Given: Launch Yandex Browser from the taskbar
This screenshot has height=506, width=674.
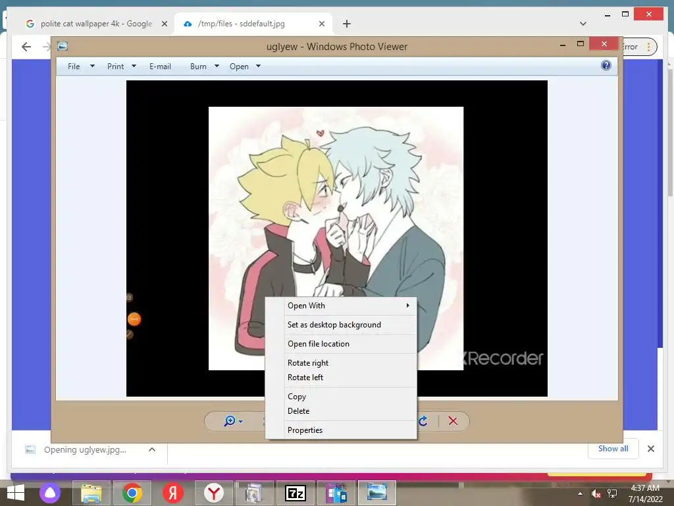Looking at the screenshot, I should [214, 493].
